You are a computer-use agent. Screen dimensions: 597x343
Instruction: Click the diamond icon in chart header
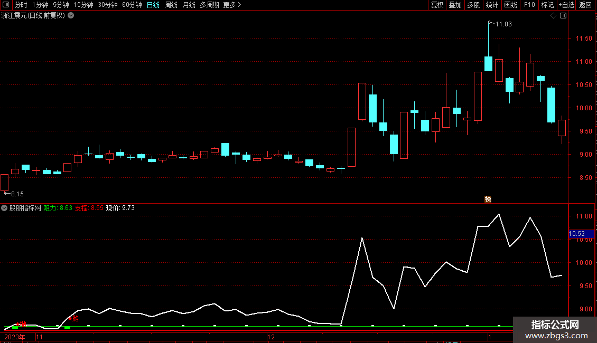(x=553, y=16)
